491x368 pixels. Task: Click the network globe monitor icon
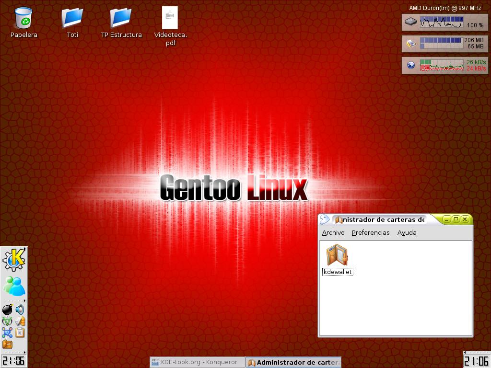point(410,65)
